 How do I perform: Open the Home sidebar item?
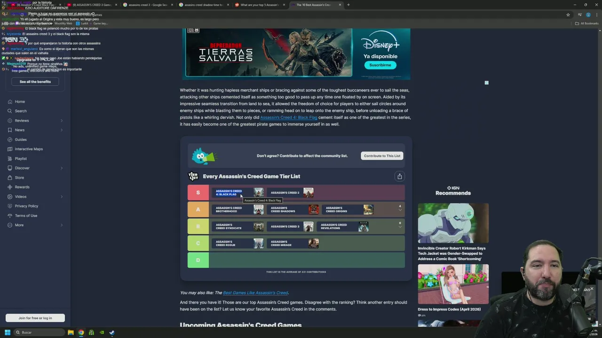[19, 101]
